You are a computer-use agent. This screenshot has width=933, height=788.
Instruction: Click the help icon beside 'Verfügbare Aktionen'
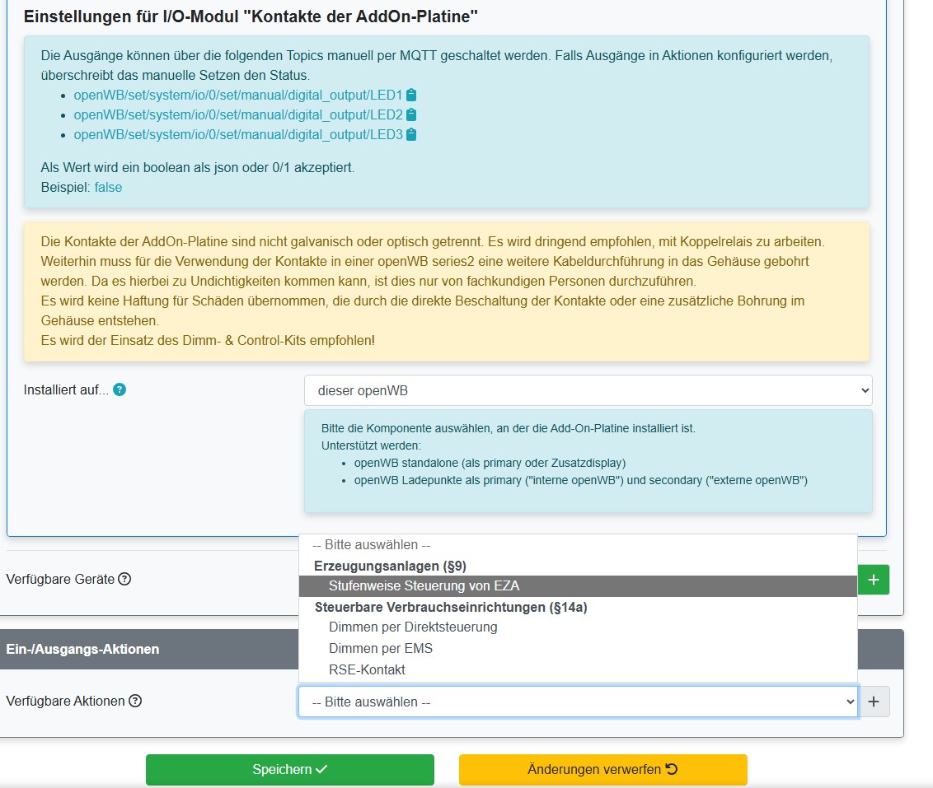tap(135, 701)
